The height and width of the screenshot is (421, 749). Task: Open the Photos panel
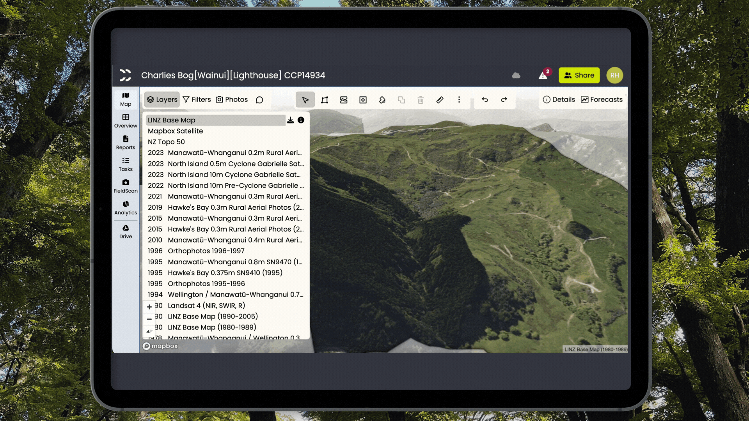pos(232,99)
